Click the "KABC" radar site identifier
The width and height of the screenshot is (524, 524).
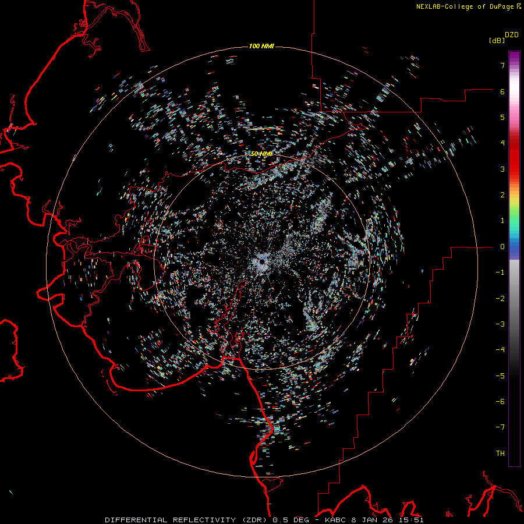pos(336,520)
